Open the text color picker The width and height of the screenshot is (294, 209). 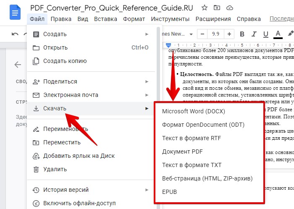coord(278,34)
